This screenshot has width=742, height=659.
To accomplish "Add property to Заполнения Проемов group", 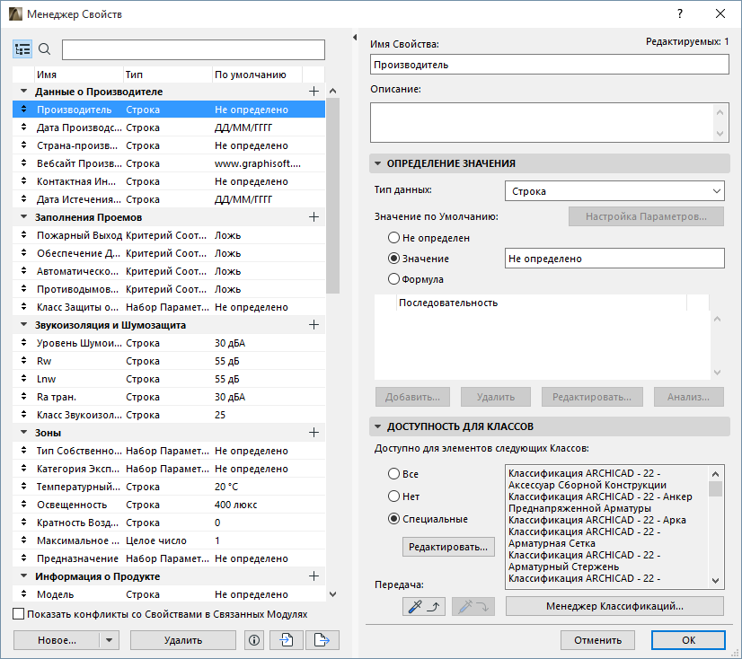I will click(x=314, y=217).
